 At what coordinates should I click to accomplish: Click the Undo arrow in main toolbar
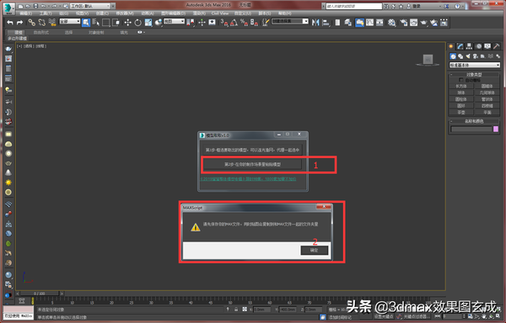pos(10,23)
